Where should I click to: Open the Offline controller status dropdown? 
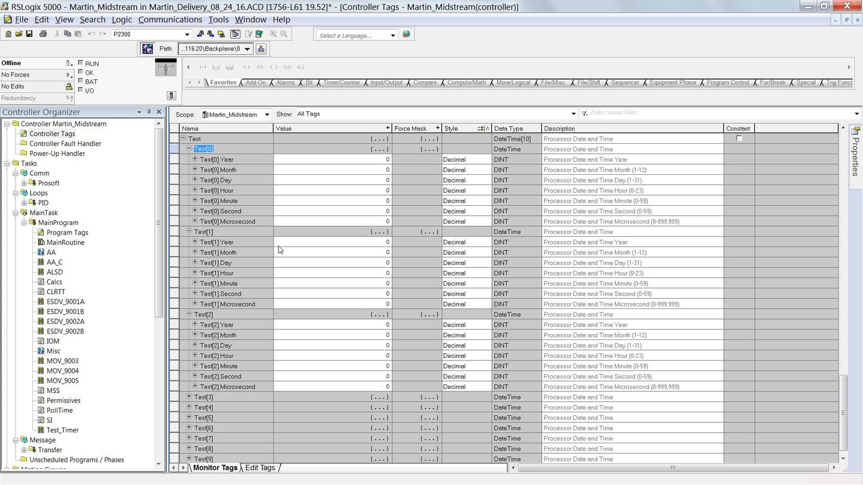[69, 63]
